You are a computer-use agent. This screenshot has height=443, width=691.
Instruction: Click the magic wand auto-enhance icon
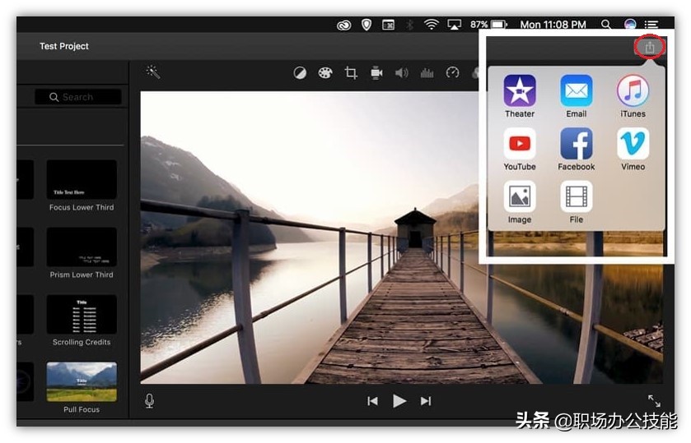(x=153, y=72)
